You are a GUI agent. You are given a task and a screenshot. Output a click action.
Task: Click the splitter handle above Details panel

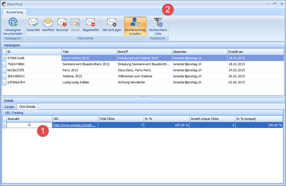(x=143, y=97)
